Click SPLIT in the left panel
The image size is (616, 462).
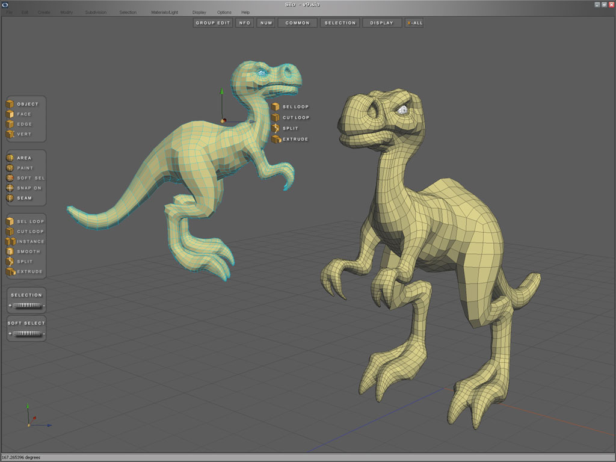tap(19, 262)
